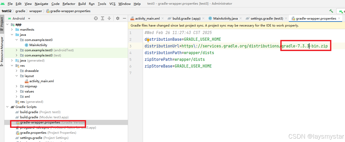This screenshot has width=345, height=142.
Task: Open the Refactor menu
Action: 69,4
